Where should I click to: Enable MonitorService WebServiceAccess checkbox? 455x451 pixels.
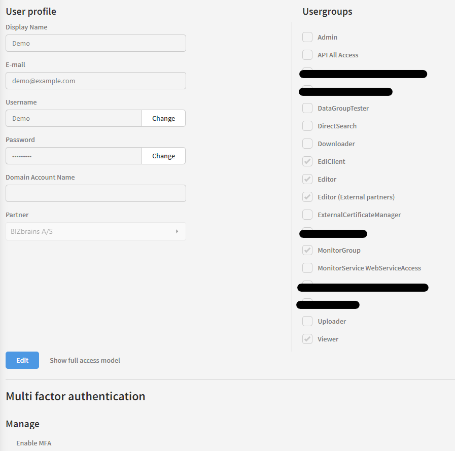(x=307, y=268)
